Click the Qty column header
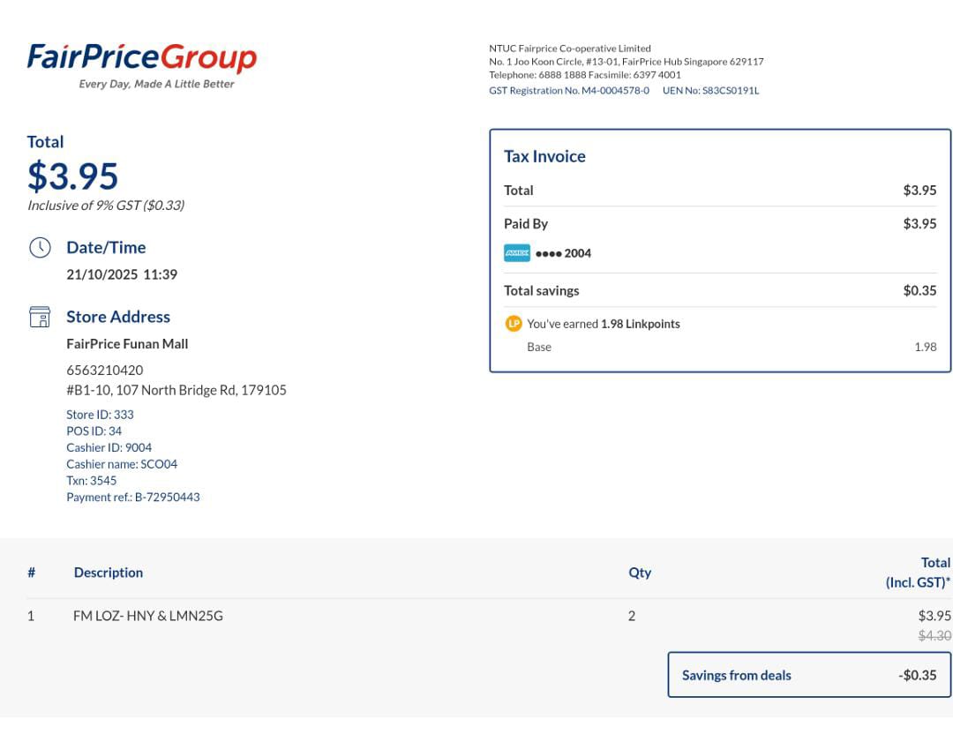953x734 pixels. [640, 573]
